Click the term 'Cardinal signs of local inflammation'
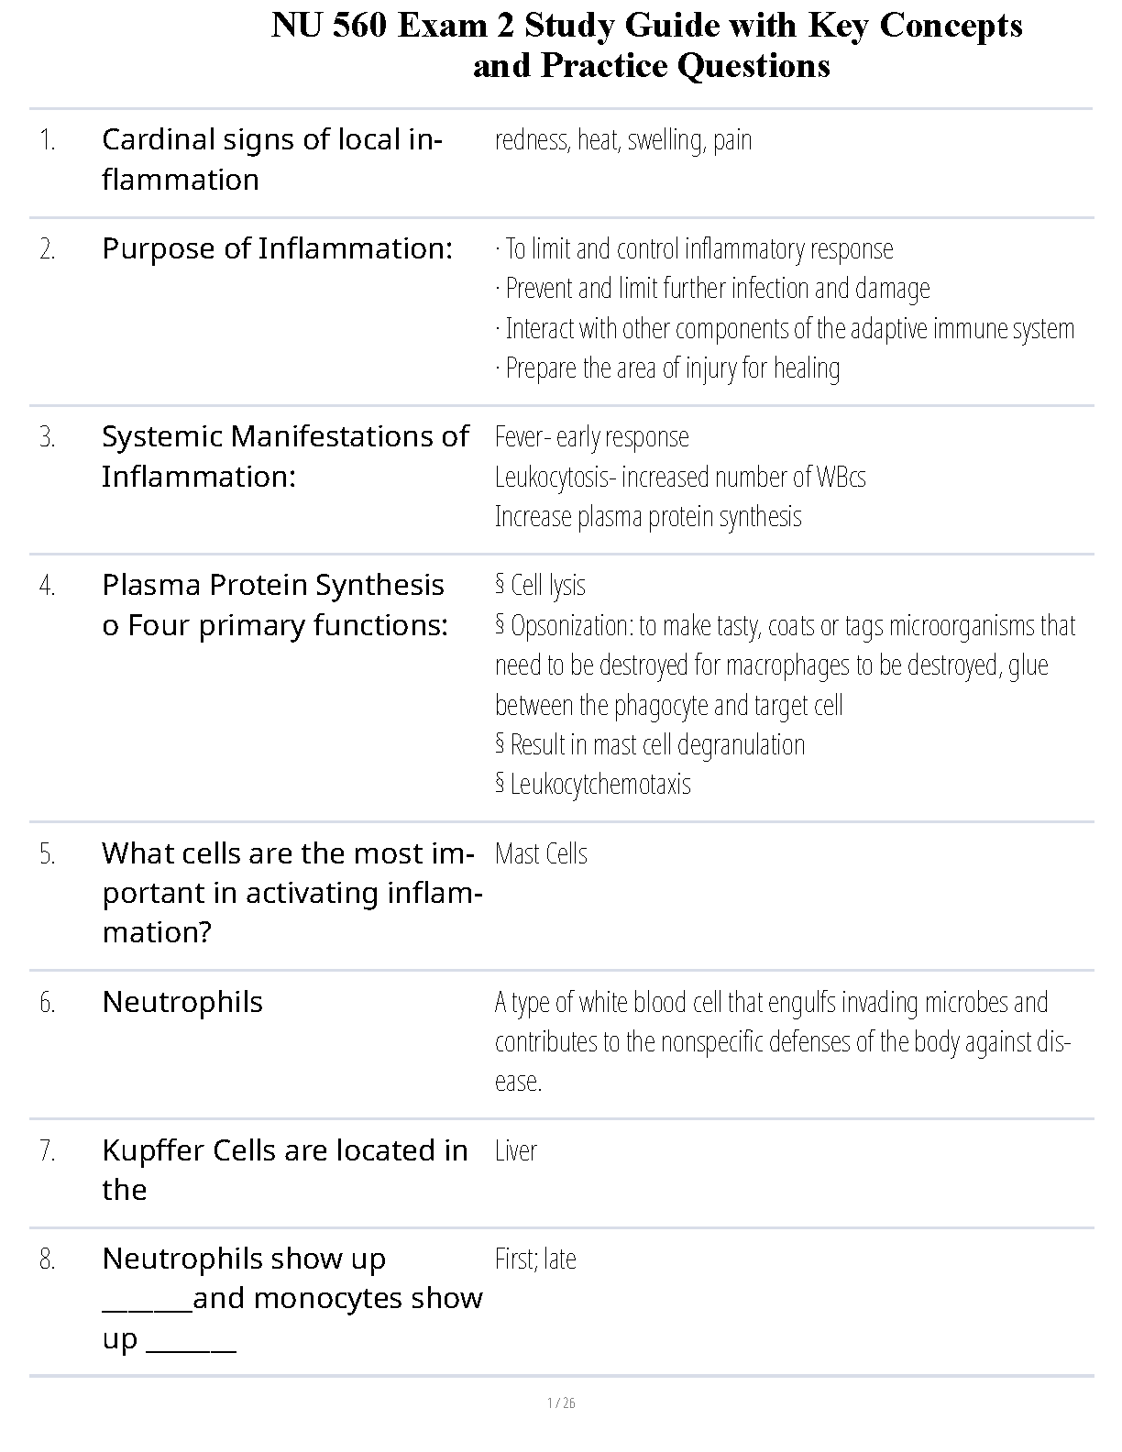 [x=272, y=159]
